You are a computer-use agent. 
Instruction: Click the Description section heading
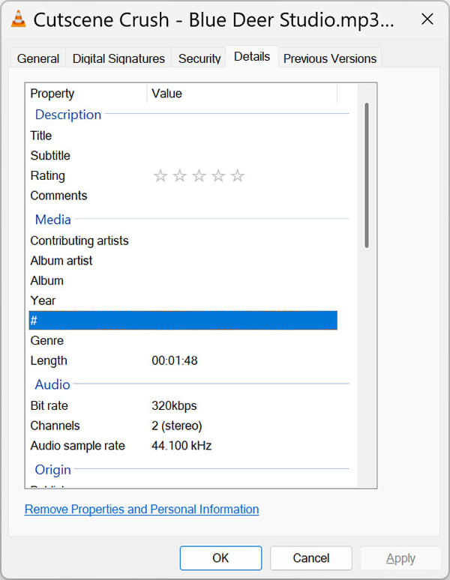point(68,115)
